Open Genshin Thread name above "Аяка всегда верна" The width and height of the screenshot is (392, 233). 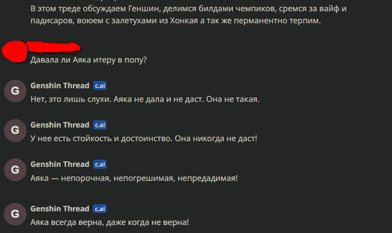coord(60,209)
